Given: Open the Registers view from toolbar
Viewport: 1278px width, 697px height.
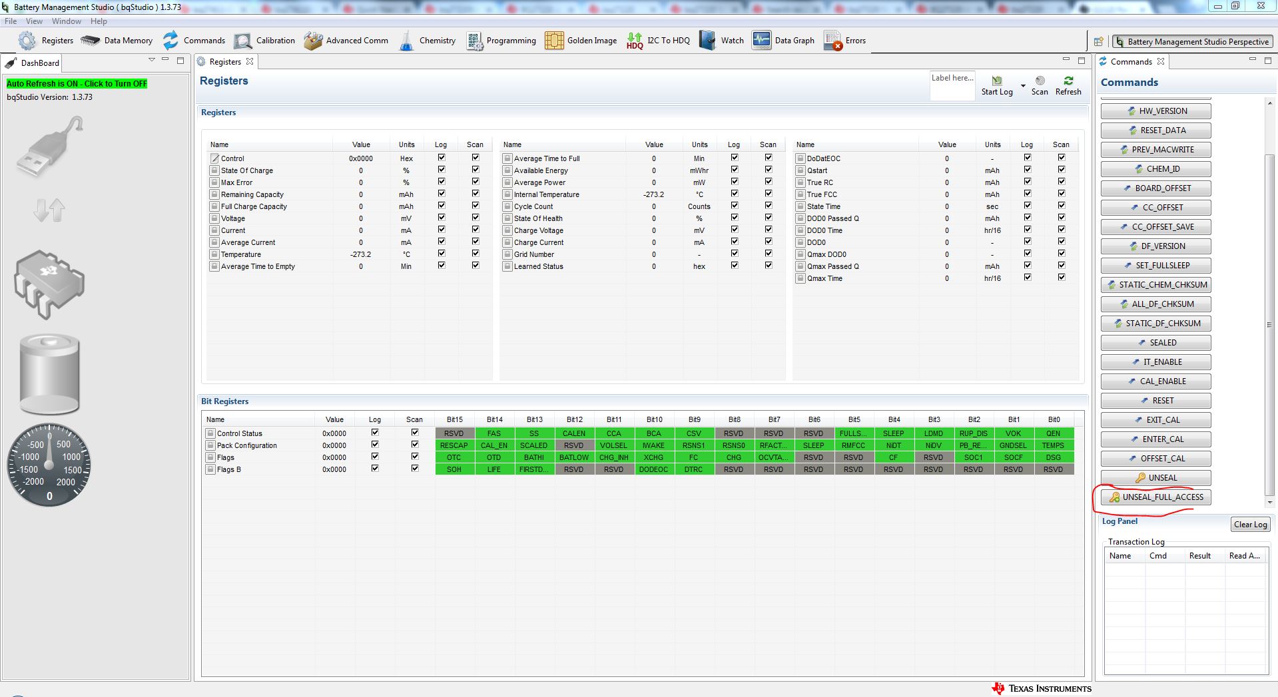Looking at the screenshot, I should click(x=45, y=41).
